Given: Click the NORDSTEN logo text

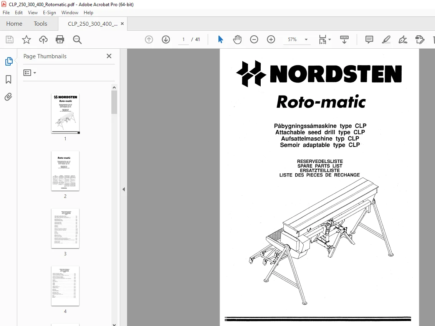Looking at the screenshot, I should (336, 74).
